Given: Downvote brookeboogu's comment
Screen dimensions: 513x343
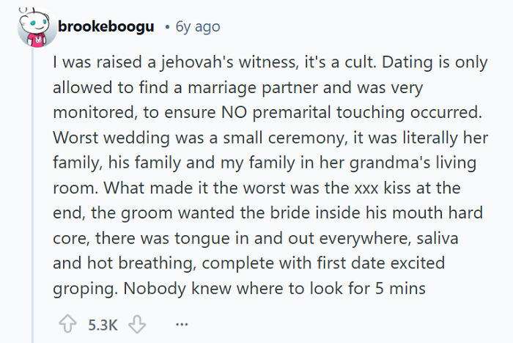Looking at the screenshot, I should 136,324.
